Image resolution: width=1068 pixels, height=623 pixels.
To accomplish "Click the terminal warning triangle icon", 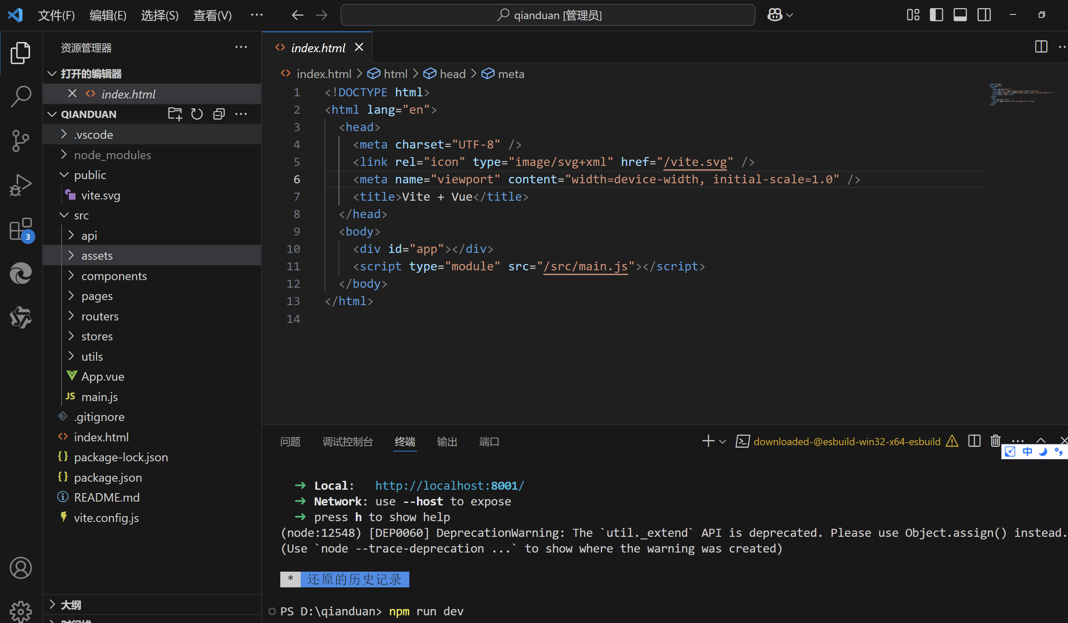I will [952, 441].
